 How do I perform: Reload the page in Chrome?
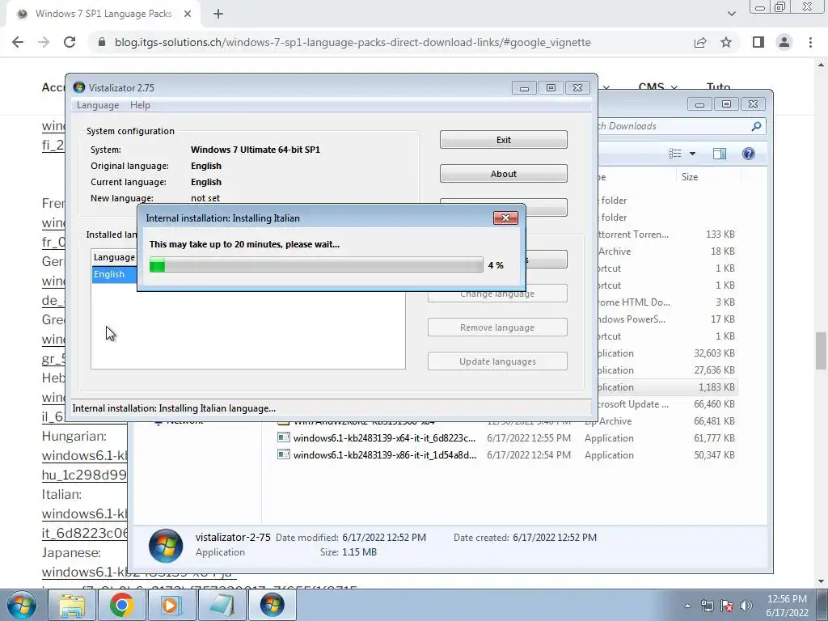click(x=70, y=42)
